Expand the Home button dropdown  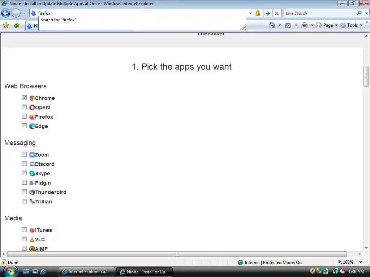pos(280,25)
